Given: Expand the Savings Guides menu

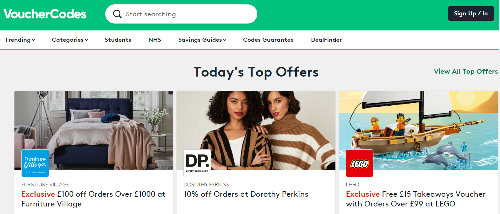Looking at the screenshot, I should point(202,40).
